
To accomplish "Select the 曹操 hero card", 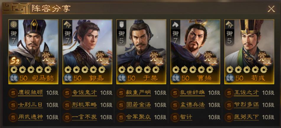I will (195, 52).
